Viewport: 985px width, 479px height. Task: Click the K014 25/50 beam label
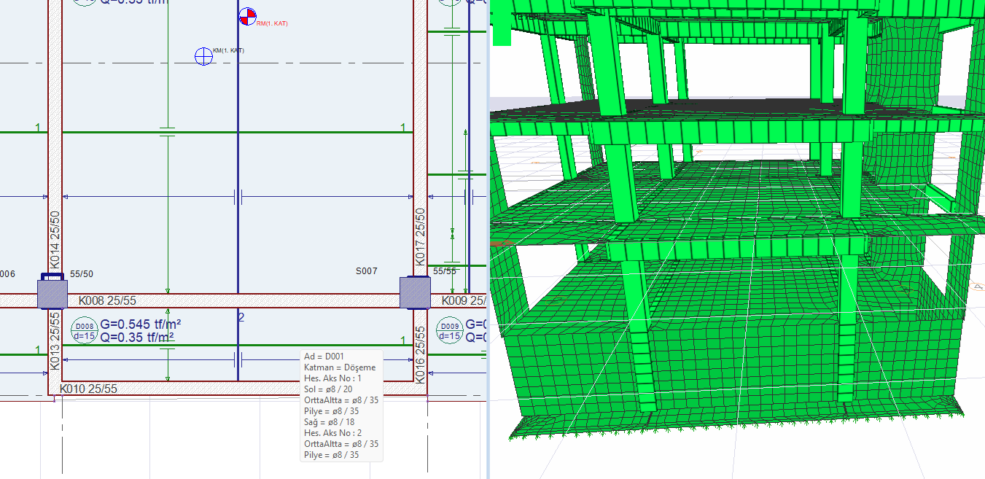point(55,240)
